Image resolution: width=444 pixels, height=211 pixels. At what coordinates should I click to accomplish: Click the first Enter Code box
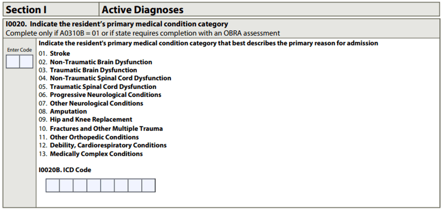tap(12, 62)
